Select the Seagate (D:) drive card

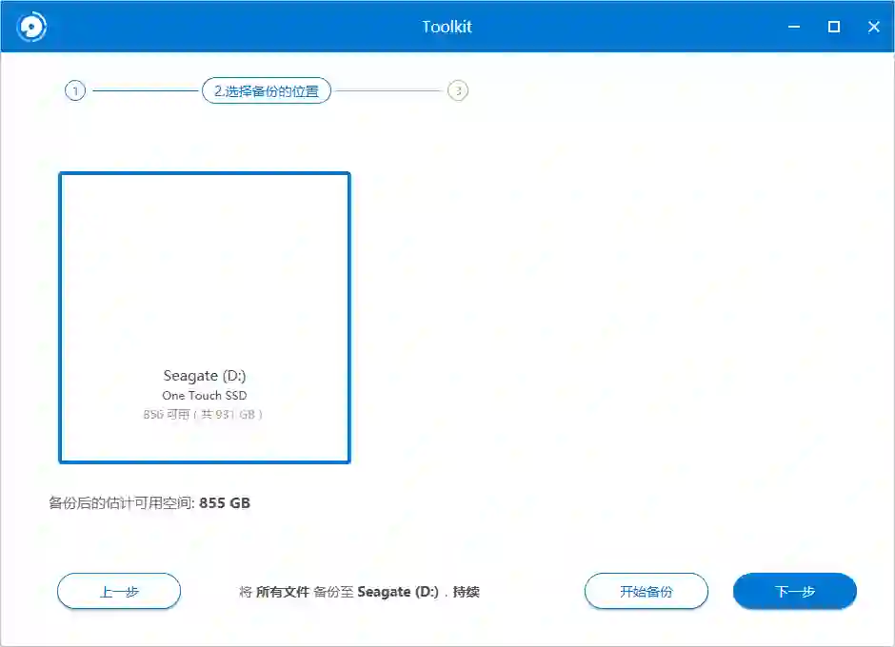pyautogui.click(x=205, y=317)
